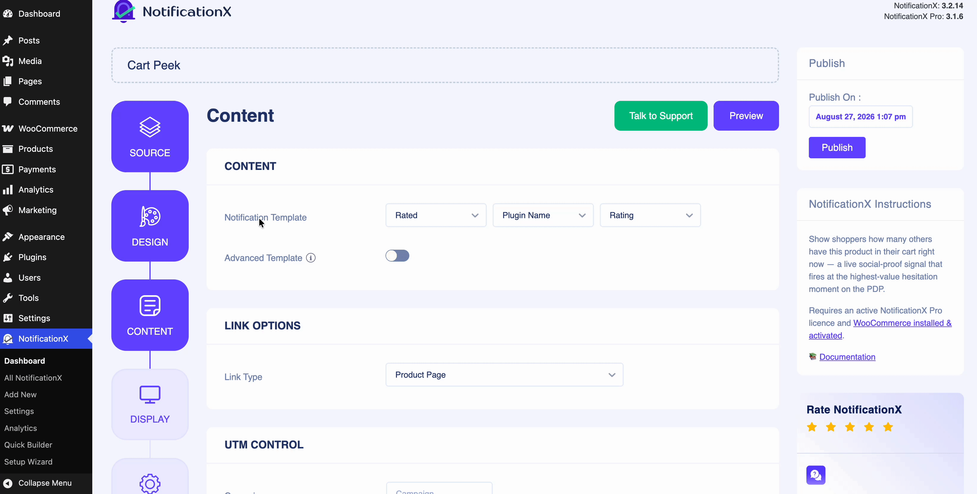Click the Pages icon in the sidebar
This screenshot has height=494, width=977.
point(8,81)
